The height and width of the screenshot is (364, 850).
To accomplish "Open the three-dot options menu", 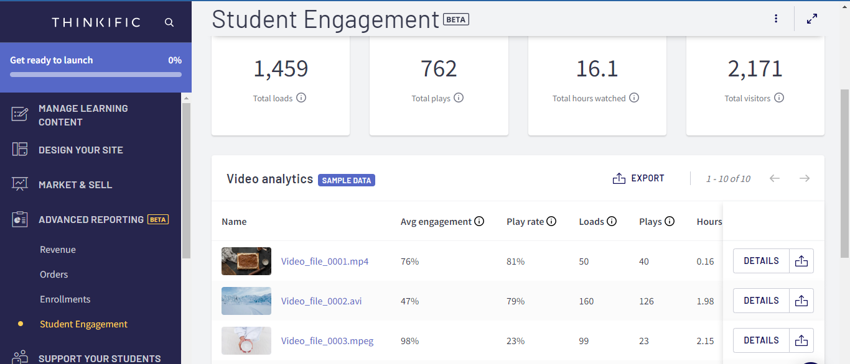I will (x=776, y=19).
